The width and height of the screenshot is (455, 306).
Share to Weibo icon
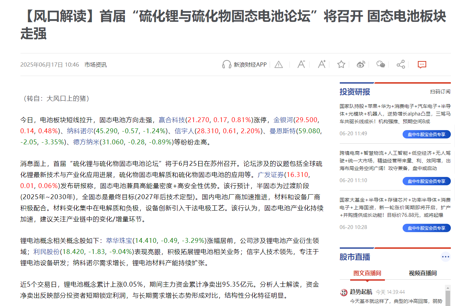(x=361, y=64)
